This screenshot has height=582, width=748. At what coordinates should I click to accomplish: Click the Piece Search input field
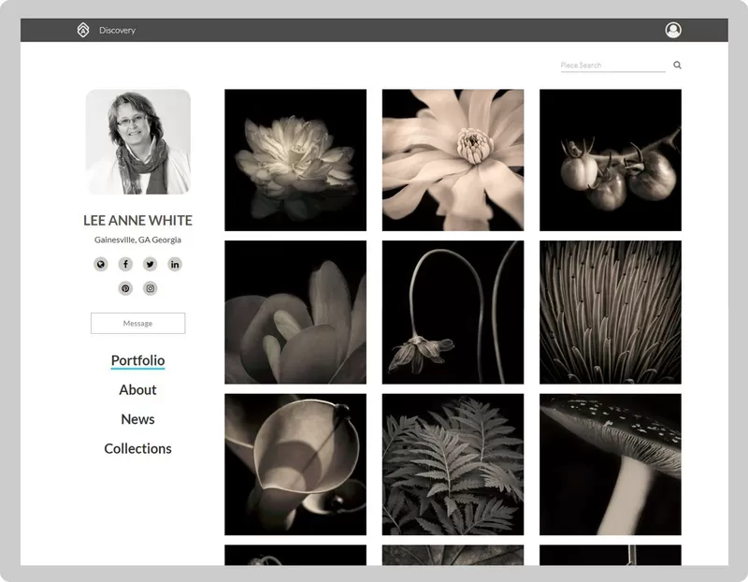(x=612, y=65)
